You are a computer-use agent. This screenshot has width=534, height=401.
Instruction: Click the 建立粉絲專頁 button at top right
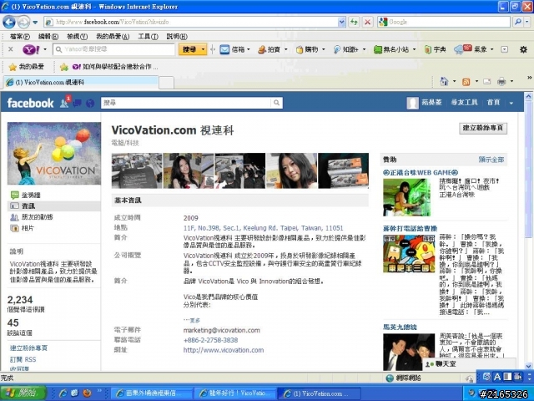483,128
